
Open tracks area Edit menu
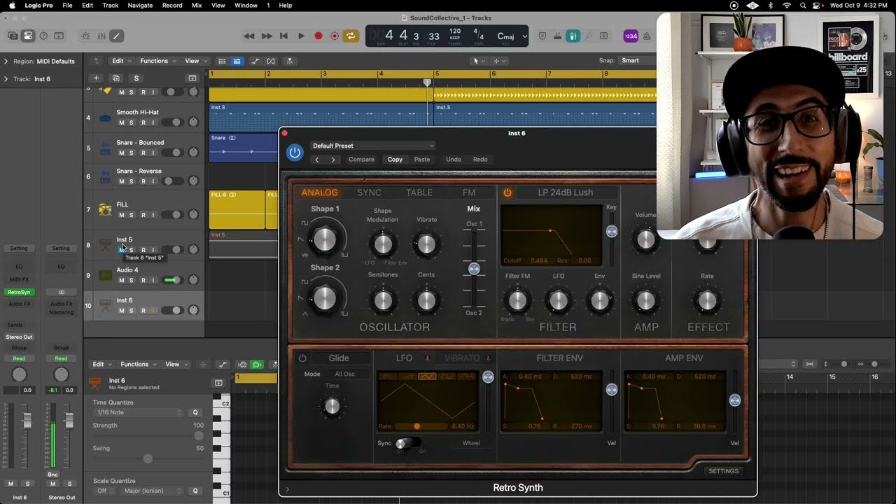pos(121,61)
